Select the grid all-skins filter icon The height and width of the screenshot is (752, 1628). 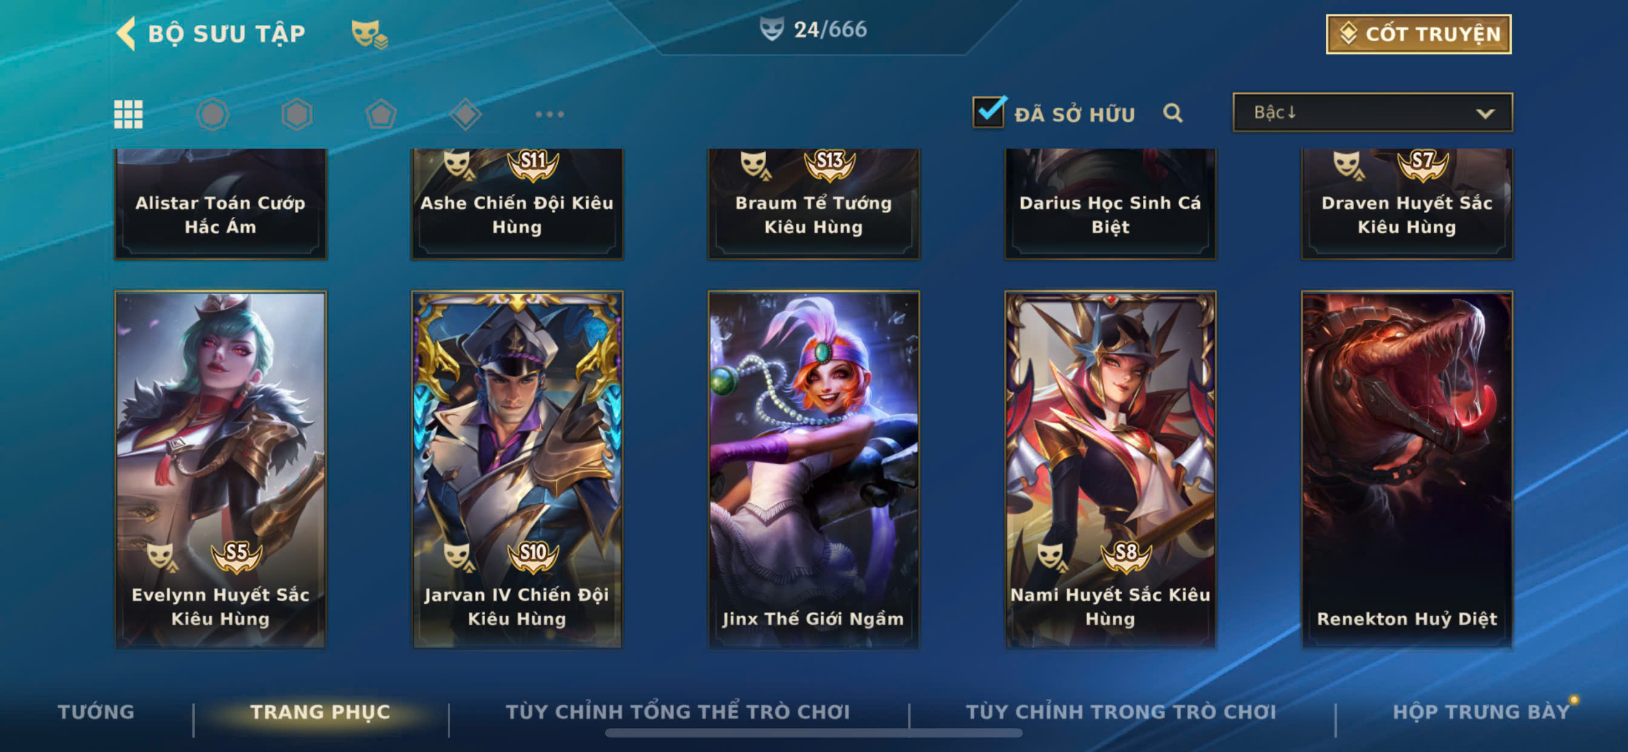128,114
